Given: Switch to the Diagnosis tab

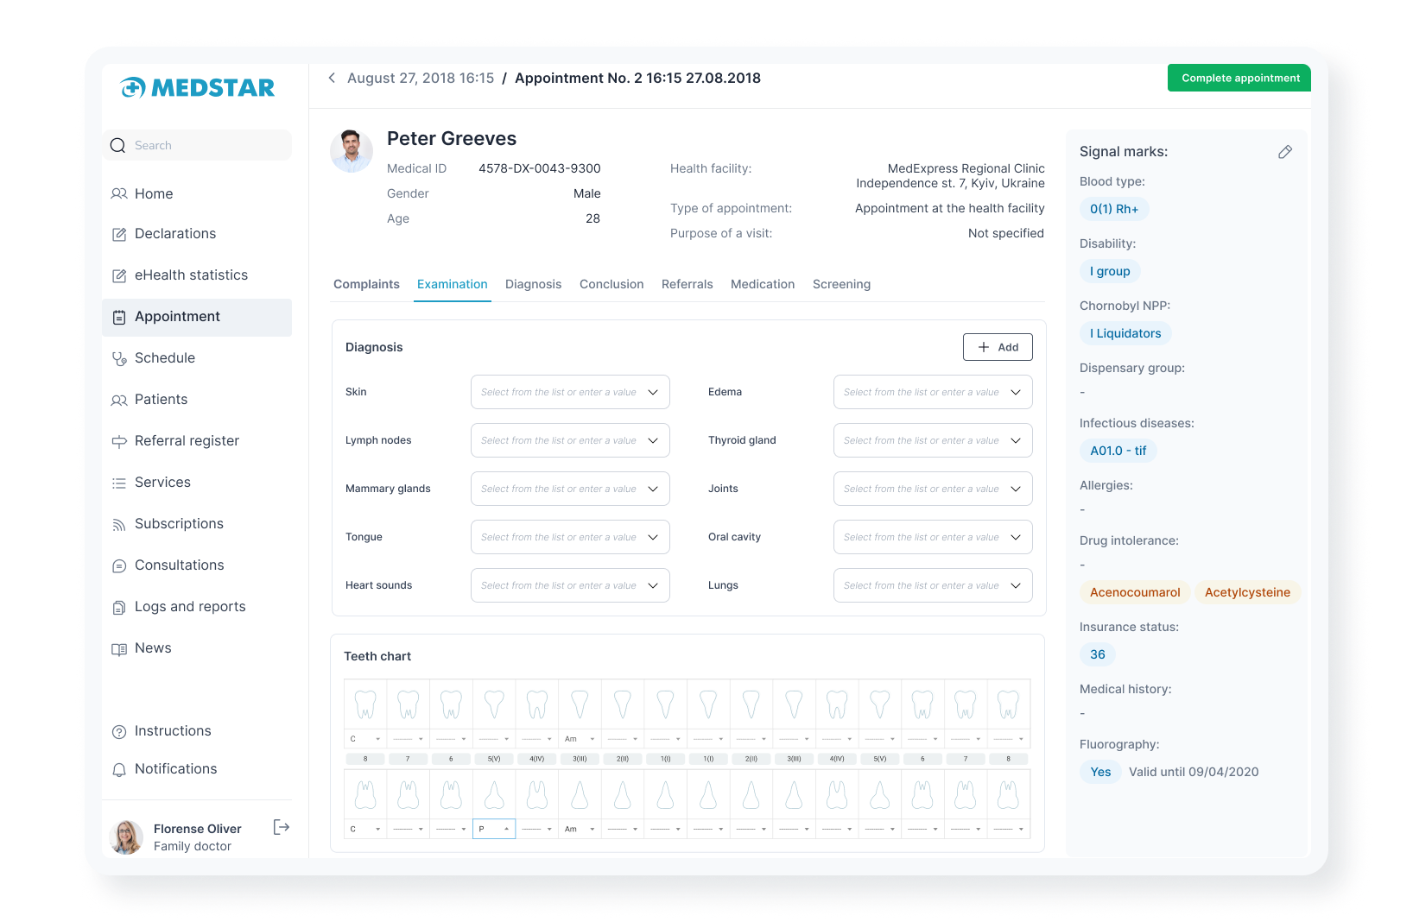Looking at the screenshot, I should (x=533, y=284).
